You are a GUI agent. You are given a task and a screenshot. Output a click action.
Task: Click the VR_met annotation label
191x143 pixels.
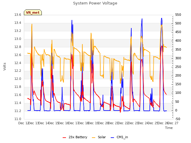(33, 13)
